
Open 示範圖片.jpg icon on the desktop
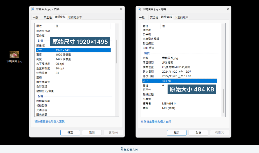(x=14, y=55)
